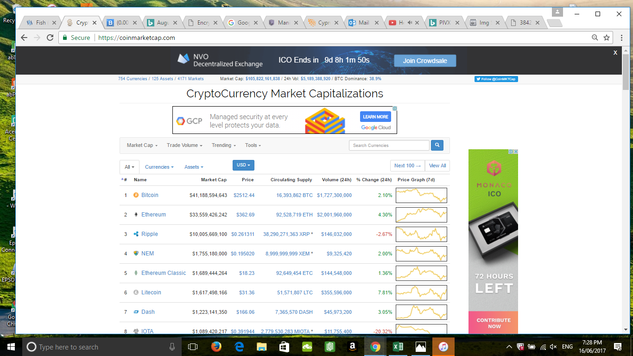This screenshot has width=633, height=356.
Task: Click Learn More on Google Cloud ad
Action: coord(375,117)
